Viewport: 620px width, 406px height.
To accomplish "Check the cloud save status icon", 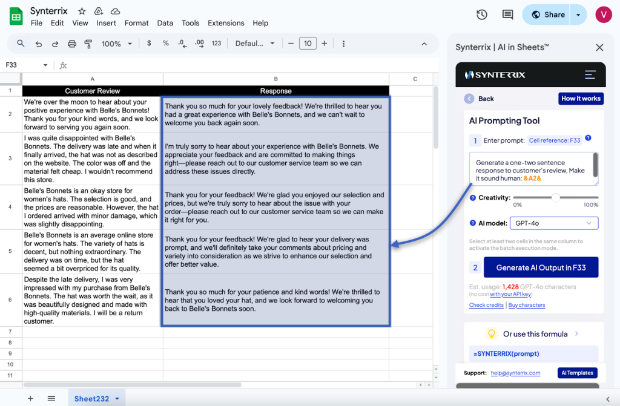I will click(115, 11).
